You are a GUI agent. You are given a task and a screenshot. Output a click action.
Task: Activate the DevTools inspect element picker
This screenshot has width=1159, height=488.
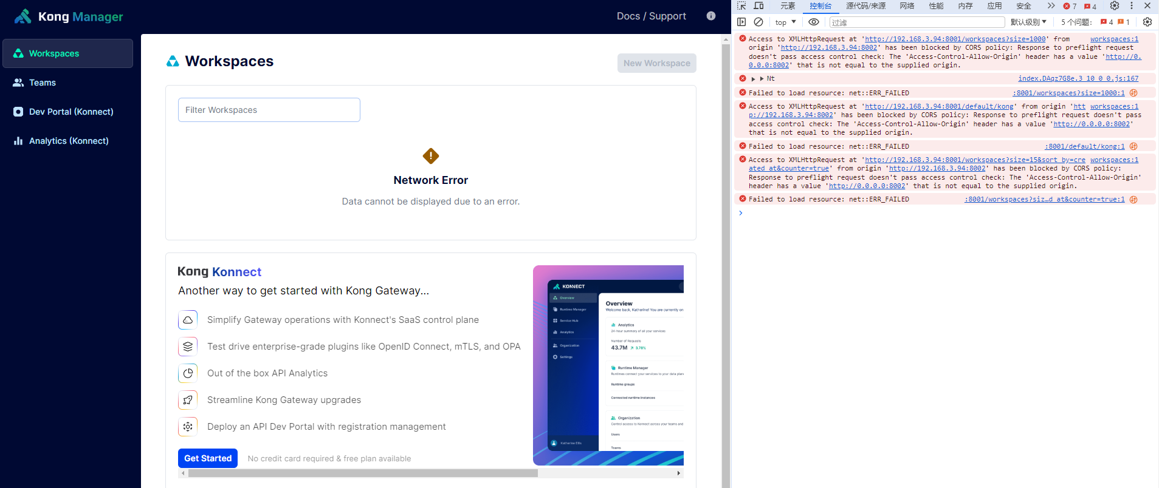pos(741,6)
